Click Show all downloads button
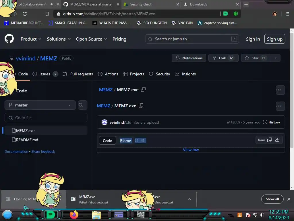 coord(272,199)
